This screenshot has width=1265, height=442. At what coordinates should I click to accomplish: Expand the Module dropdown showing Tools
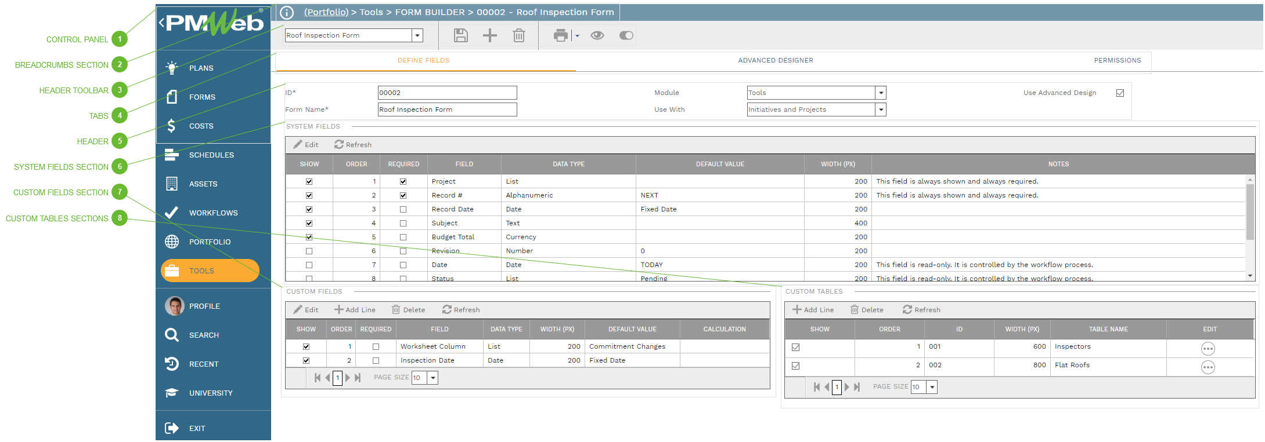coord(881,93)
